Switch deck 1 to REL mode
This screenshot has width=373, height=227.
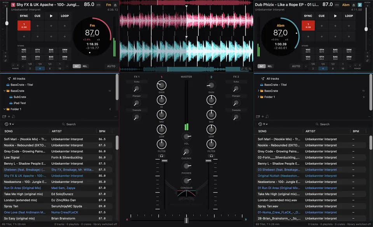pos(85,66)
